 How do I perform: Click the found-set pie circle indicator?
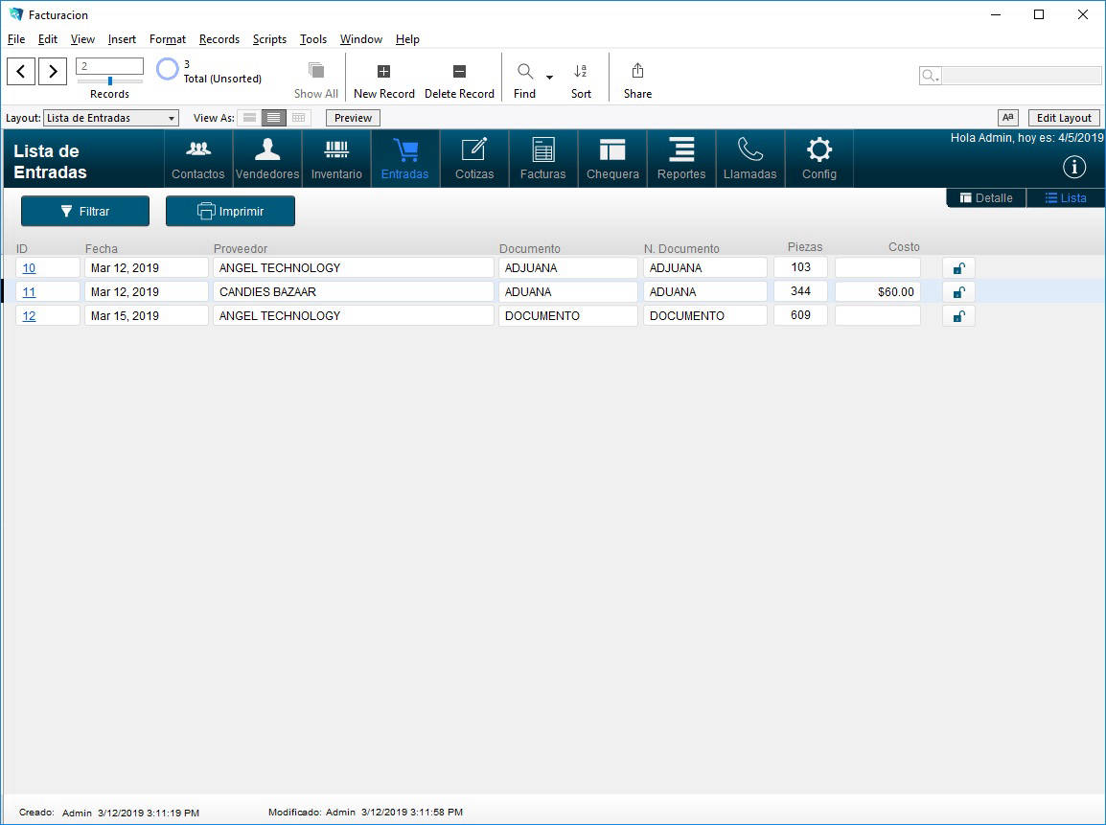coord(167,69)
